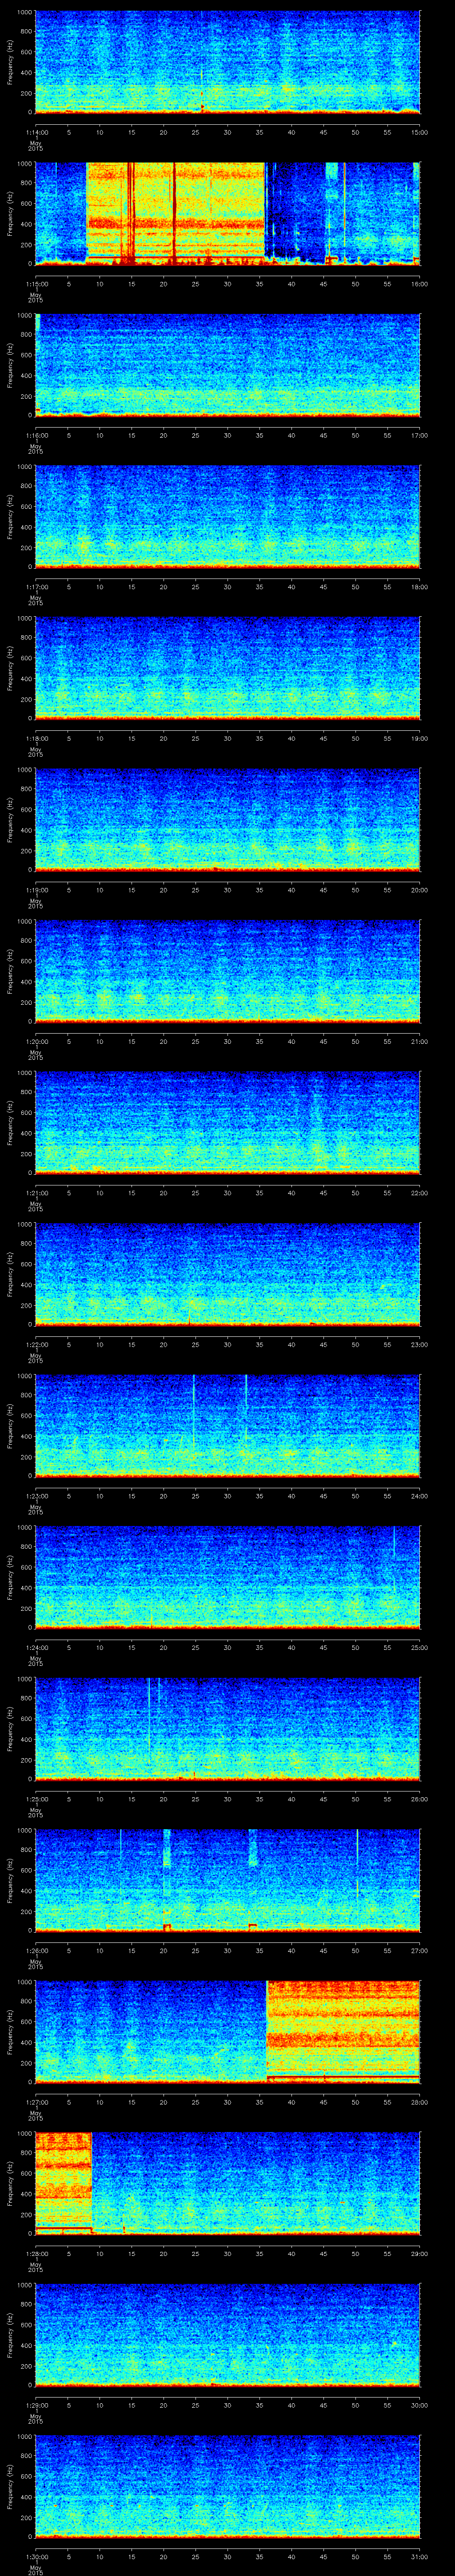Click the '19:00' end time label
Viewport: 455px width, 2576px height.
point(420,738)
